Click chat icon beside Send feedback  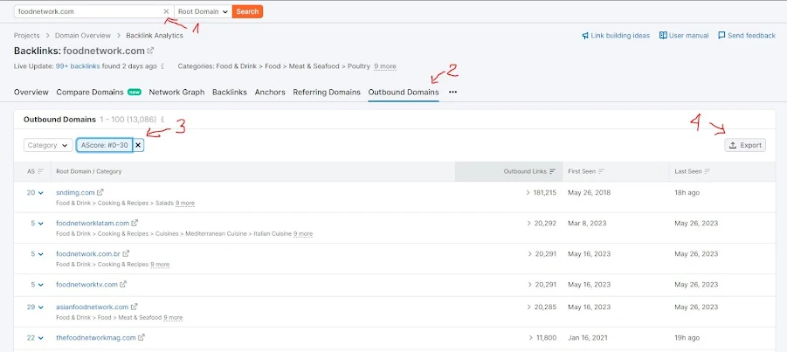(721, 36)
